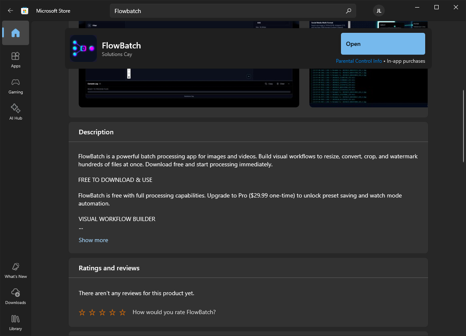Viewport: 466px width, 336px height.
Task: Click the back arrow in title bar
Action: pyautogui.click(x=11, y=11)
